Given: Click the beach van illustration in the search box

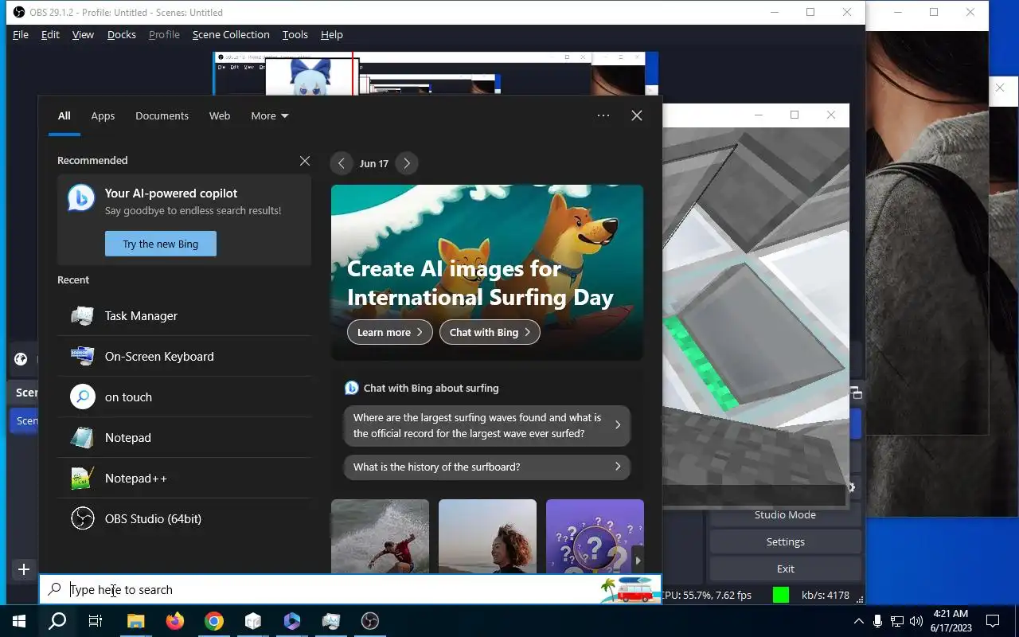Looking at the screenshot, I should pyautogui.click(x=630, y=589).
